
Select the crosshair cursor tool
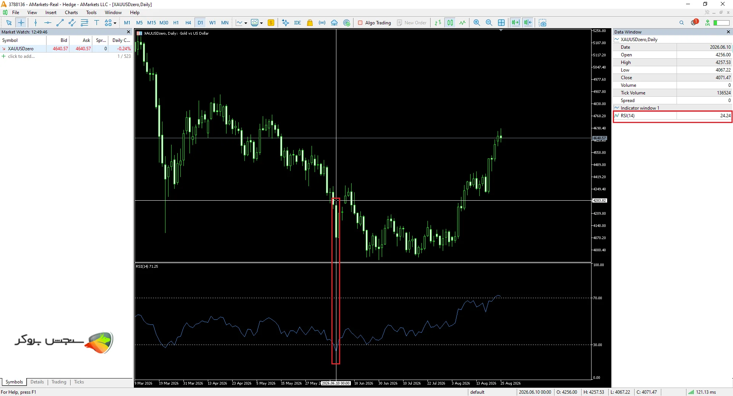tap(21, 23)
